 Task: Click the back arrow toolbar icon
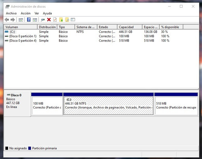[7, 20]
